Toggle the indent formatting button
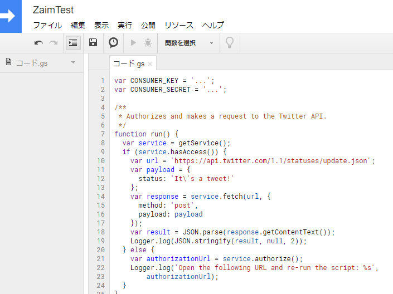 pyautogui.click(x=73, y=43)
